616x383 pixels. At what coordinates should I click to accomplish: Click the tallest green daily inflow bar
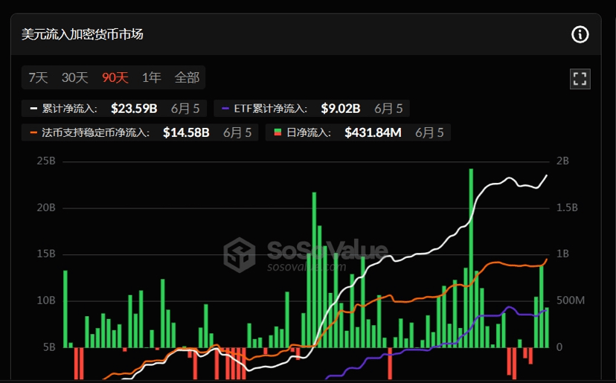[x=471, y=258]
